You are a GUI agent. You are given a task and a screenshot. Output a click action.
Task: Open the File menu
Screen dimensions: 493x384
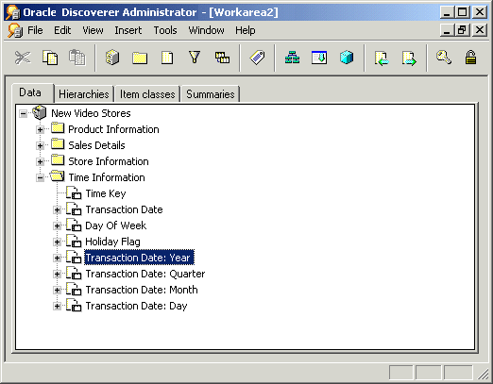pyautogui.click(x=35, y=30)
